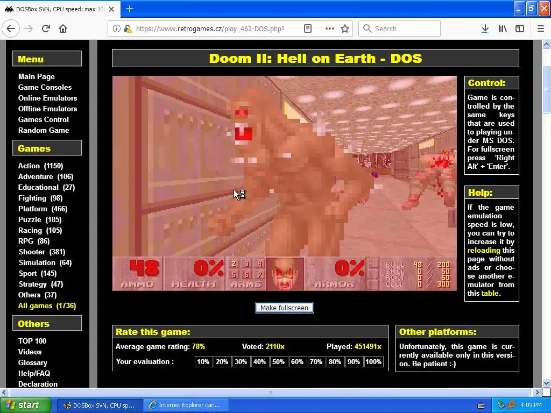Browse Others (37) games
Screen dimensions: 551x413
point(37,295)
